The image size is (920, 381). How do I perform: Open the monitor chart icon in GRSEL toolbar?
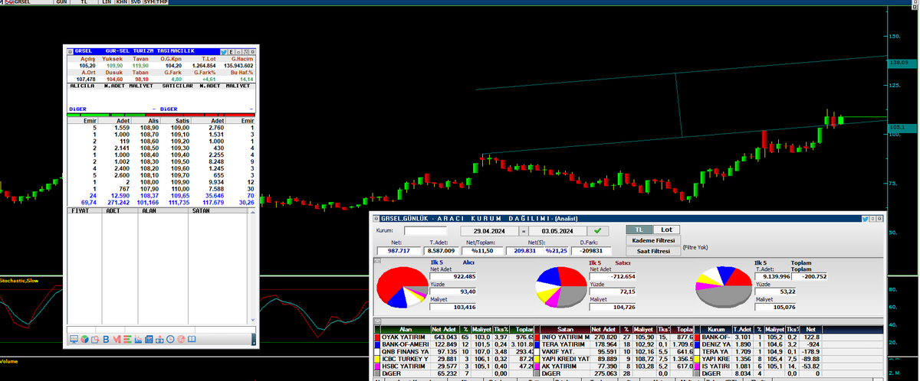coord(74,339)
